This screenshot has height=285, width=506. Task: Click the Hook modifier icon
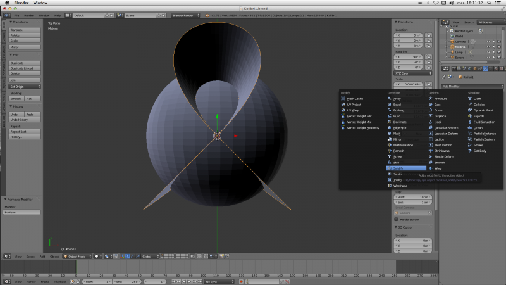point(431,122)
